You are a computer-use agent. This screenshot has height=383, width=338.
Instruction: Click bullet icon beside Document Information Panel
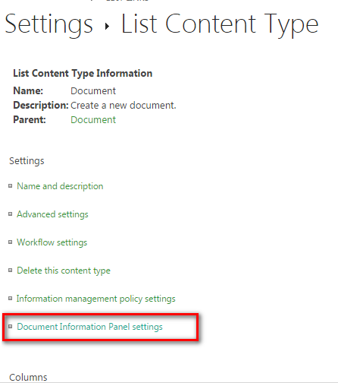coord(10,327)
